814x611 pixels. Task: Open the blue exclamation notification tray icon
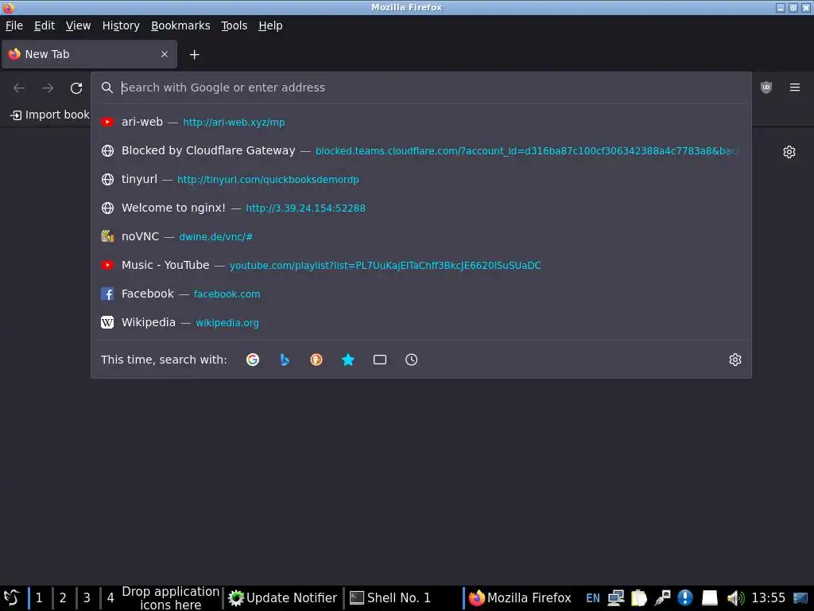685,598
